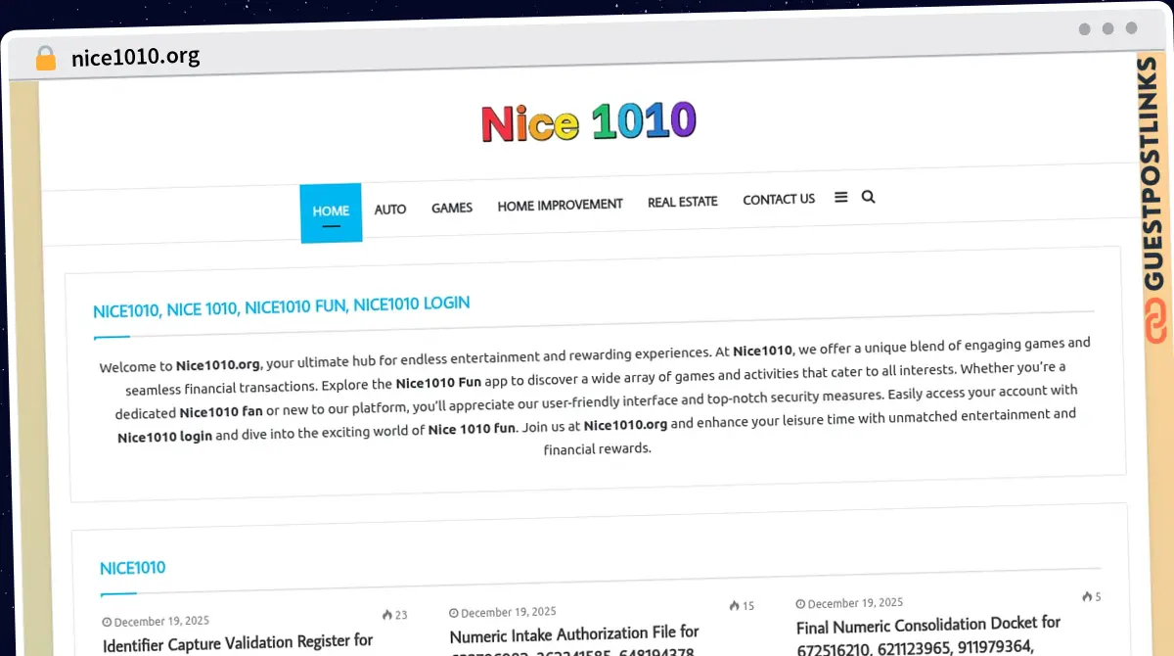Click the bold 'Nice1010 login' text
Image resolution: width=1174 pixels, height=656 pixels.
point(164,436)
